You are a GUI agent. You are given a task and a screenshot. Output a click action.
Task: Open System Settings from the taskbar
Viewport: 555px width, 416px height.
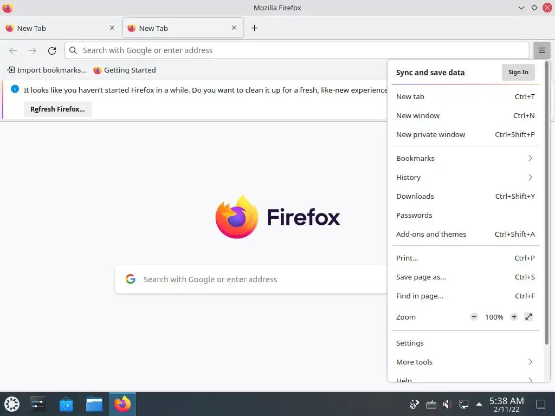[x=37, y=404]
